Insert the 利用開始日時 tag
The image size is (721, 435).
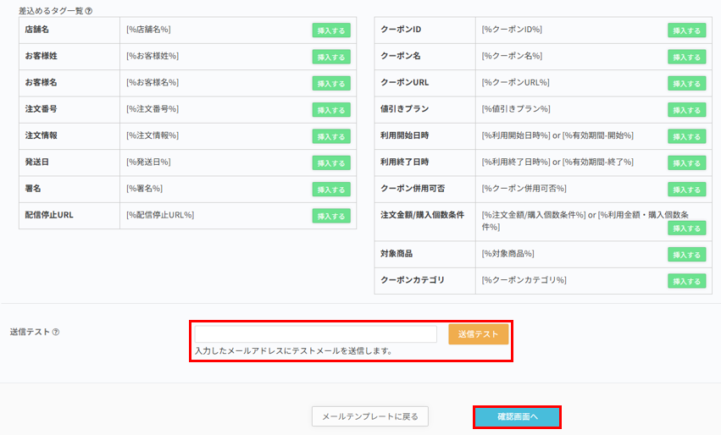(686, 136)
